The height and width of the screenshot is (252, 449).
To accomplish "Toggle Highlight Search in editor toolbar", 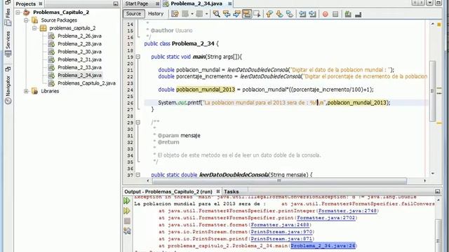I will tap(246, 14).
